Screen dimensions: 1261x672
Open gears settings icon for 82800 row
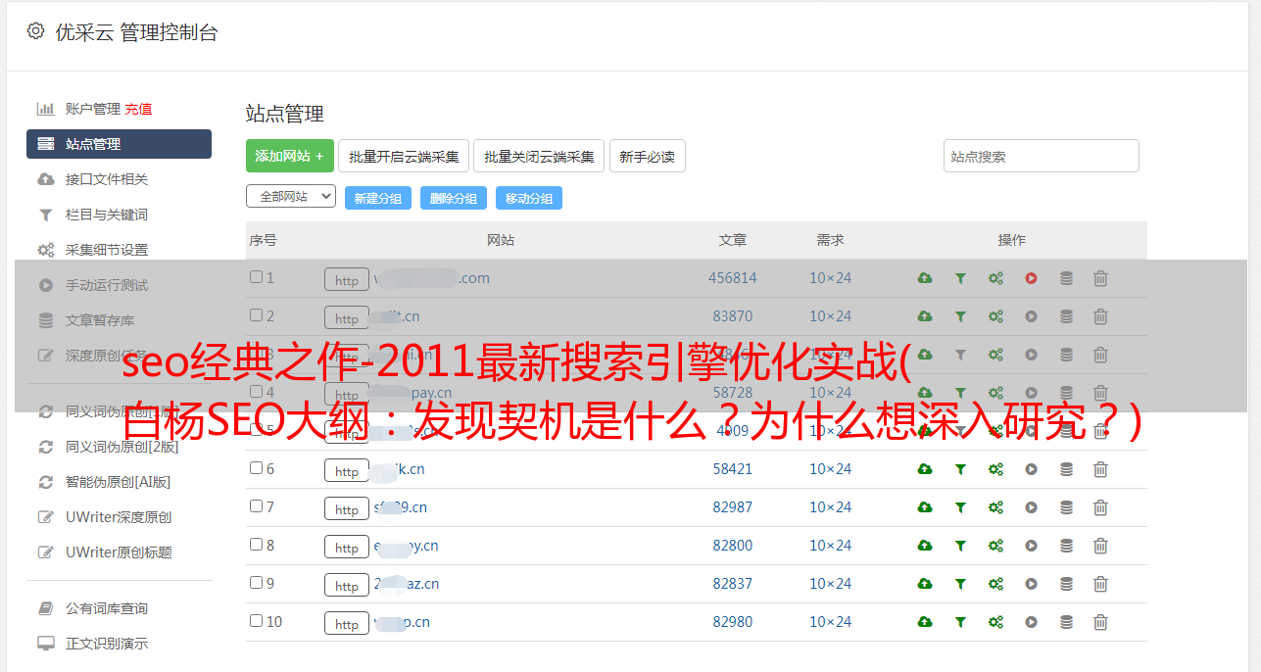[995, 546]
